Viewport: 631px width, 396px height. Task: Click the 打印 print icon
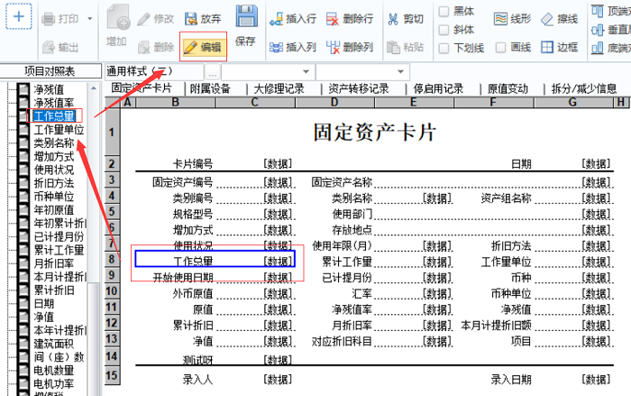[x=49, y=19]
